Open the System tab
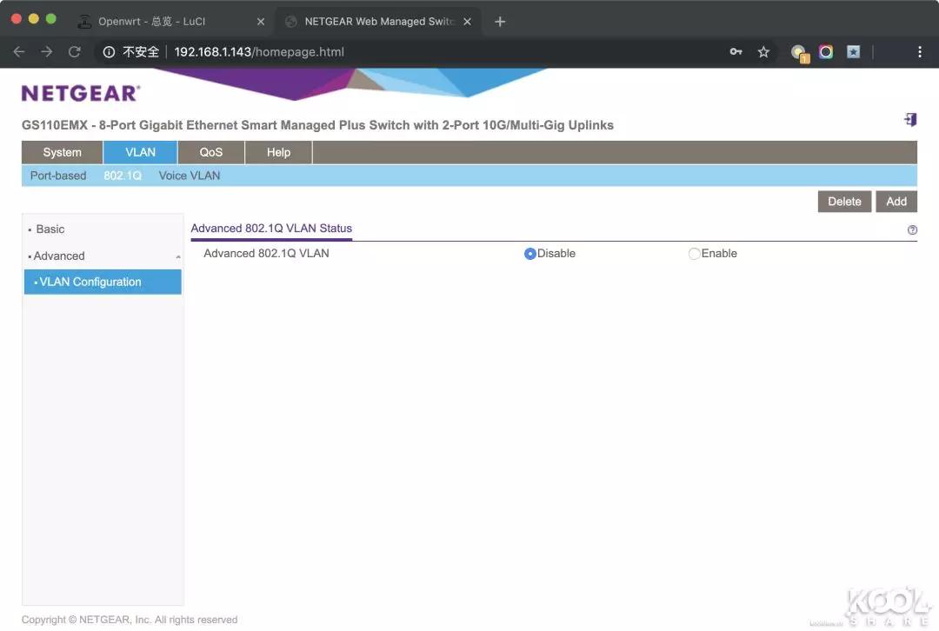Image resolution: width=939 pixels, height=631 pixels. point(63,152)
